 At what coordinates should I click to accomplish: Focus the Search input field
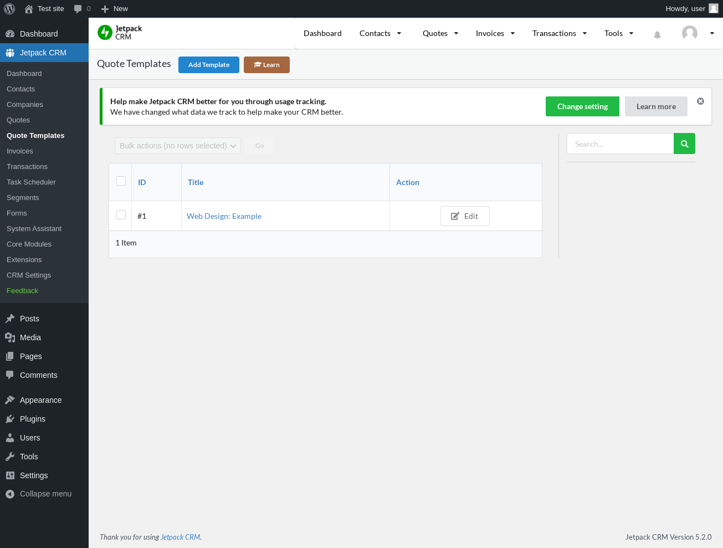coord(620,144)
